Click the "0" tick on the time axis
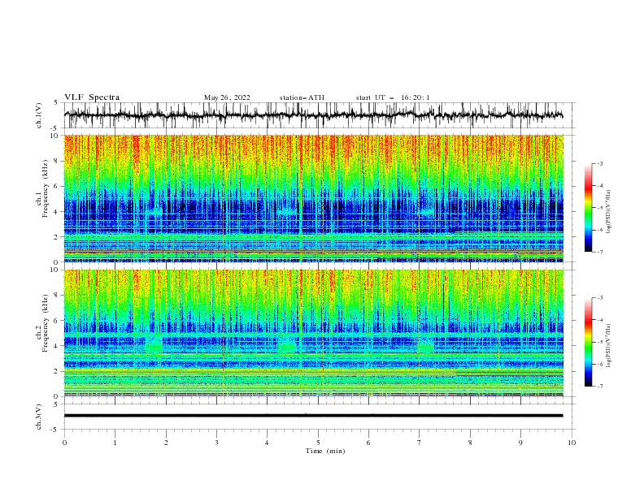This screenshot has width=644, height=497. [64, 443]
